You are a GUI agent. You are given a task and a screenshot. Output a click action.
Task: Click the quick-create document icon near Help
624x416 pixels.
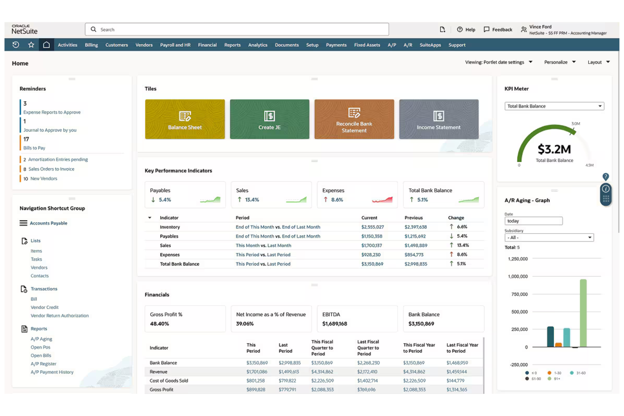coord(442,29)
